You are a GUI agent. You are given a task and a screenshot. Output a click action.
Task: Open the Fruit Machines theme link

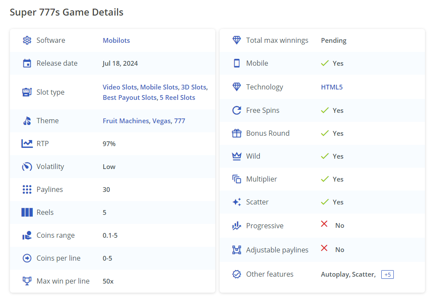pos(126,121)
